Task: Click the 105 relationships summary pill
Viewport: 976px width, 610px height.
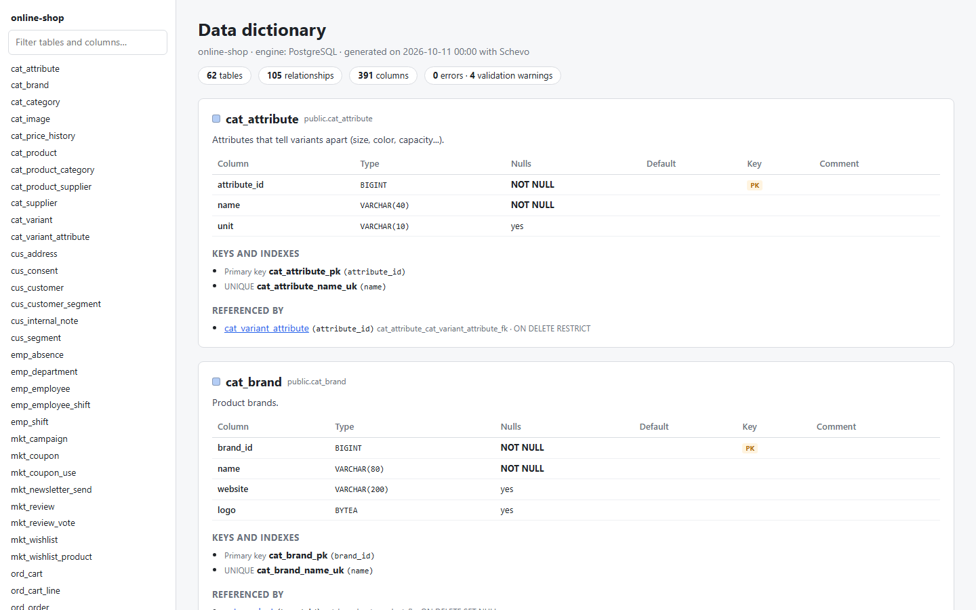Action: click(300, 76)
